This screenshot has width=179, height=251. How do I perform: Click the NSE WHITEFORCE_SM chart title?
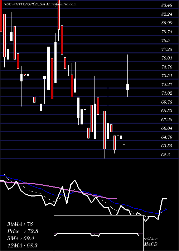tap(40, 4)
